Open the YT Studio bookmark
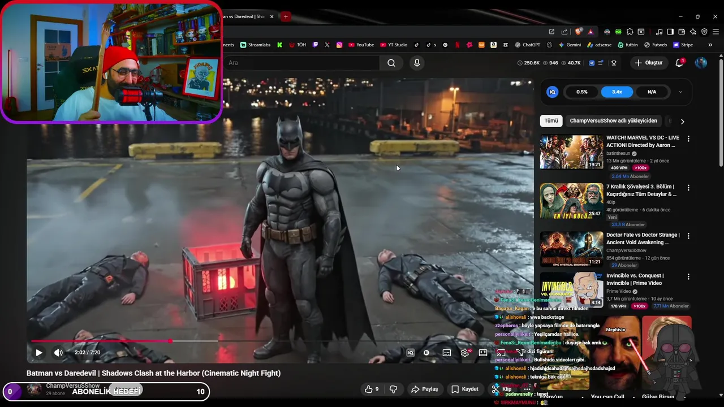724x407 pixels. (394, 45)
